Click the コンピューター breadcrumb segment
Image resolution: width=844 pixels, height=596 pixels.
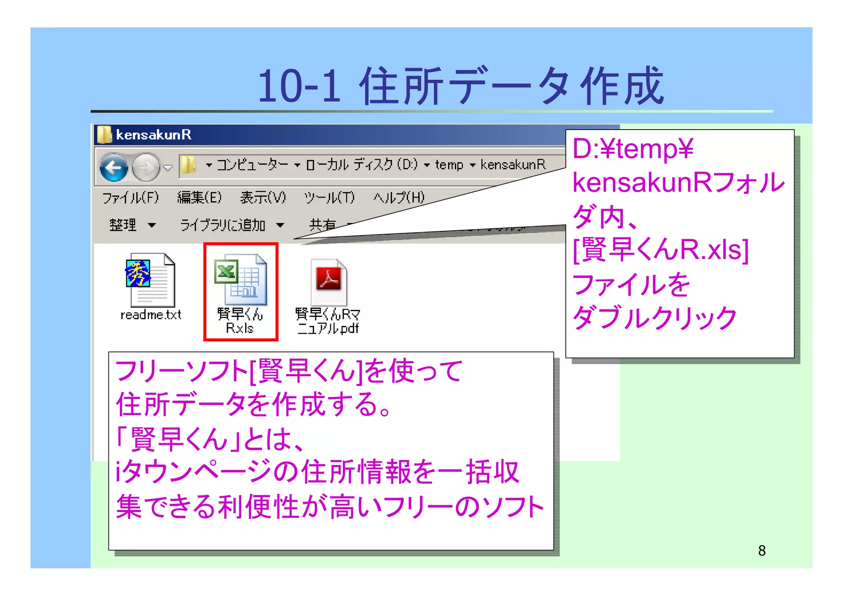(x=253, y=165)
